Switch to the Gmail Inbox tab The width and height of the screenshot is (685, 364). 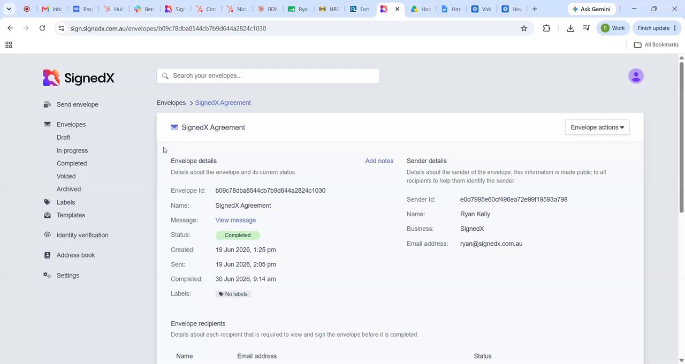coord(52,9)
